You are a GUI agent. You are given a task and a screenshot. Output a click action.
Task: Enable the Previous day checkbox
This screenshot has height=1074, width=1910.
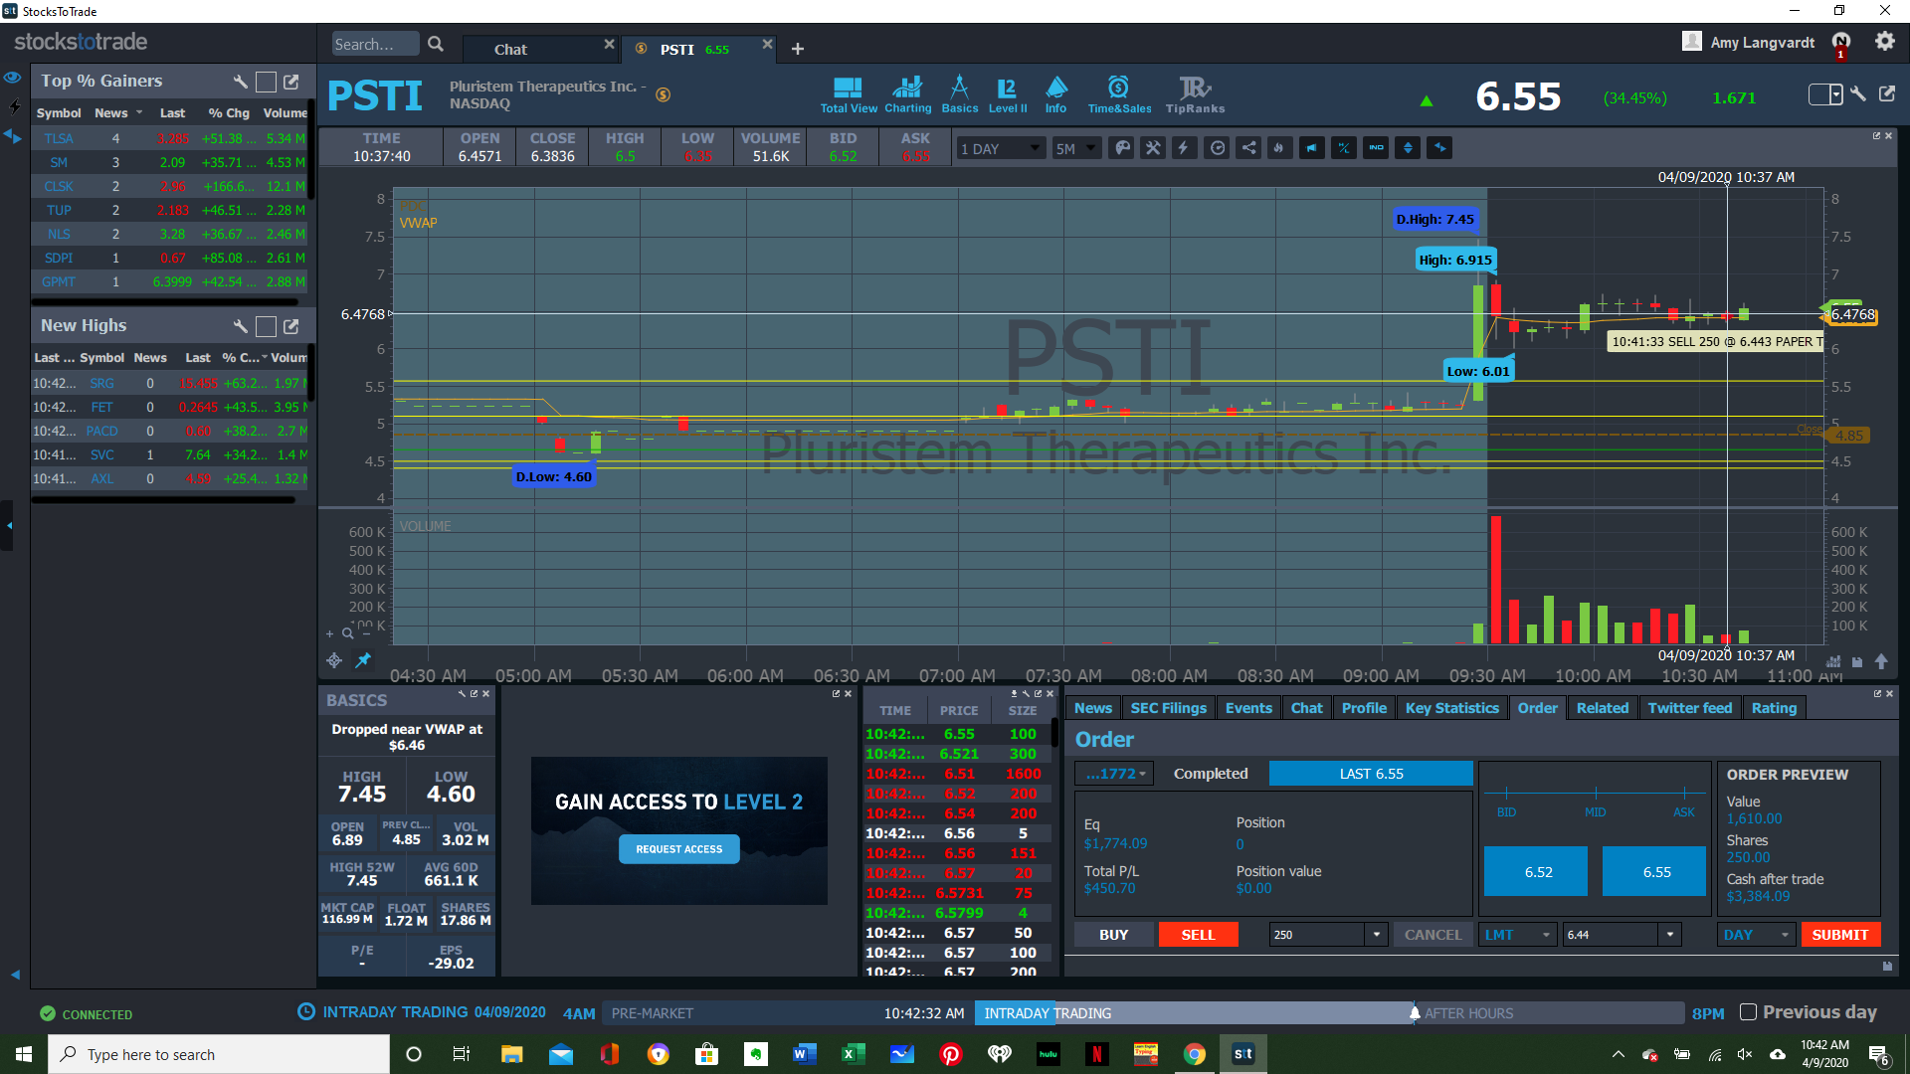click(x=1748, y=1012)
